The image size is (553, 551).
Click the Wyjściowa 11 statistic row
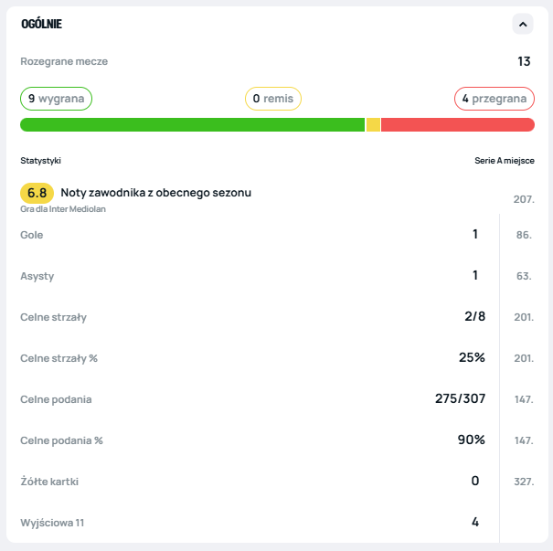[249, 523]
